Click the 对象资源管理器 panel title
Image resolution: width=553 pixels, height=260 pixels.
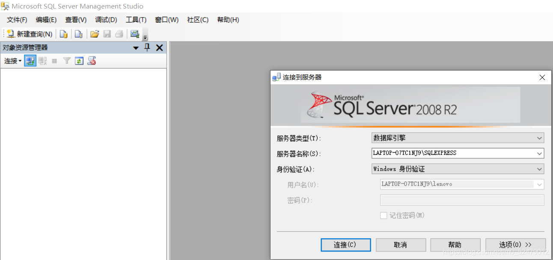pyautogui.click(x=25, y=47)
